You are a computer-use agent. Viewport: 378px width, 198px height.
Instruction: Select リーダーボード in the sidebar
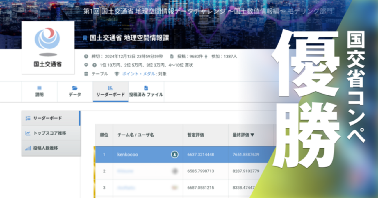[x=51, y=118]
